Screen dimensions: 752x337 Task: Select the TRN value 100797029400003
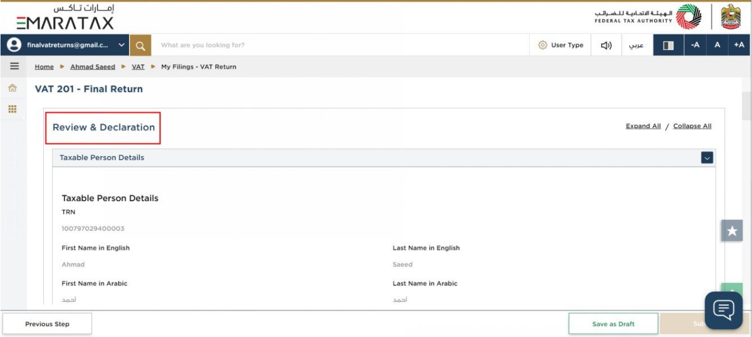pyautogui.click(x=93, y=229)
